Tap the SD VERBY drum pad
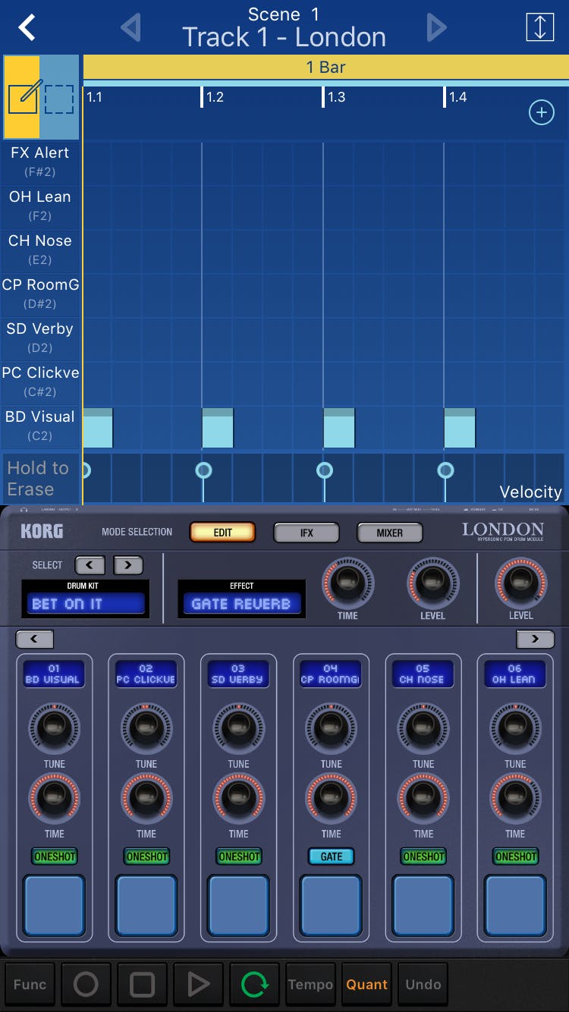Image resolution: width=569 pixels, height=1012 pixels. click(239, 905)
